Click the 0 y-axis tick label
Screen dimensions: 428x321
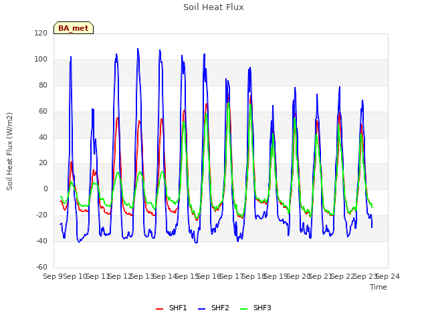coord(45,189)
